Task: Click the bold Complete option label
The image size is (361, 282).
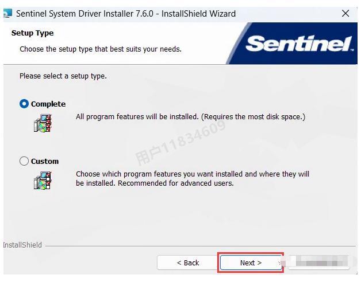Action: click(x=48, y=104)
